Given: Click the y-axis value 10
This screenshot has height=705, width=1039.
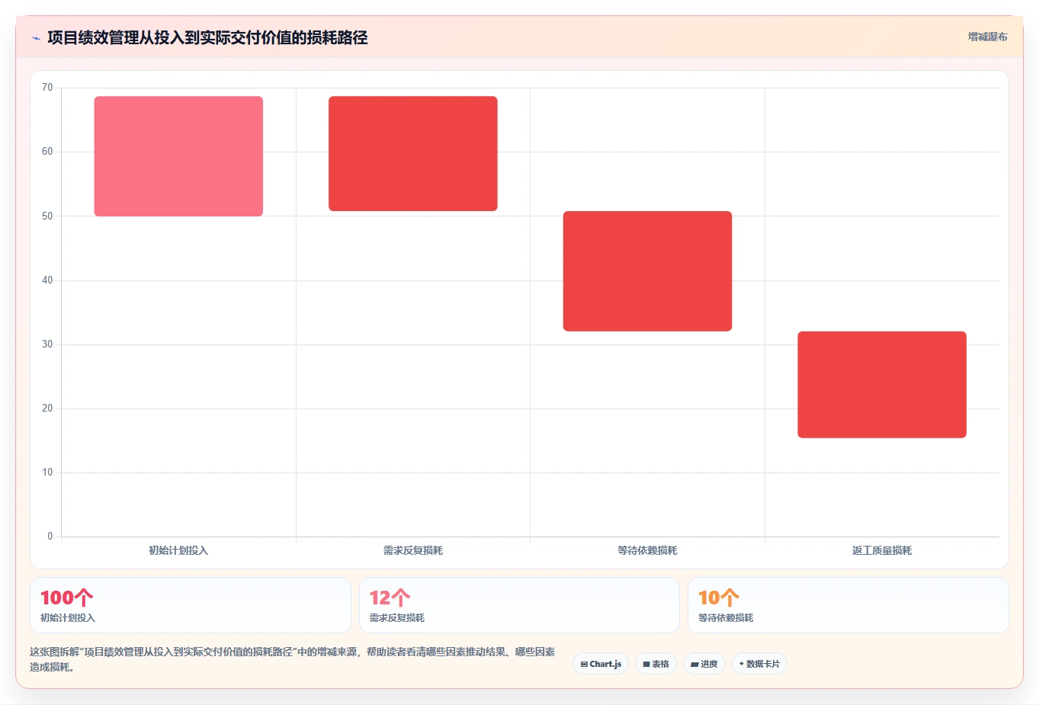Looking at the screenshot, I should click(x=47, y=473).
